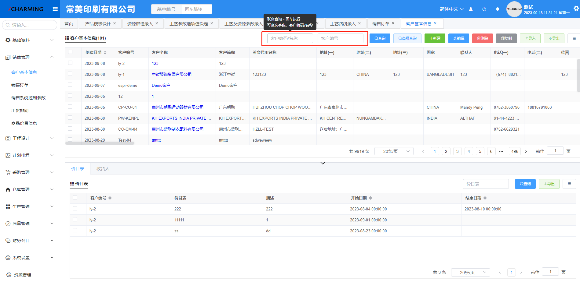This screenshot has width=580, height=282.
Task: Close the 工艺路线录入 tab
Action: coord(359,23)
